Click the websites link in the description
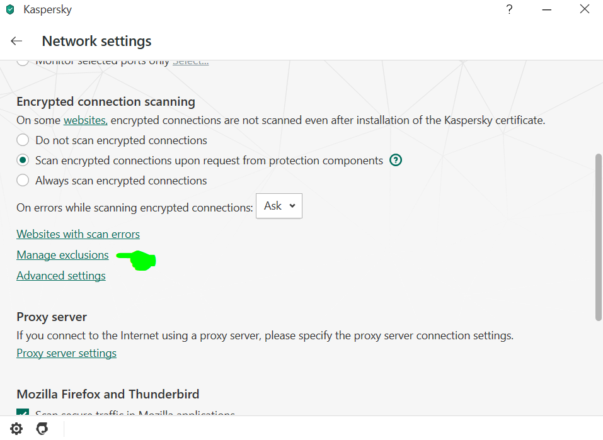The width and height of the screenshot is (603, 440). click(x=85, y=120)
